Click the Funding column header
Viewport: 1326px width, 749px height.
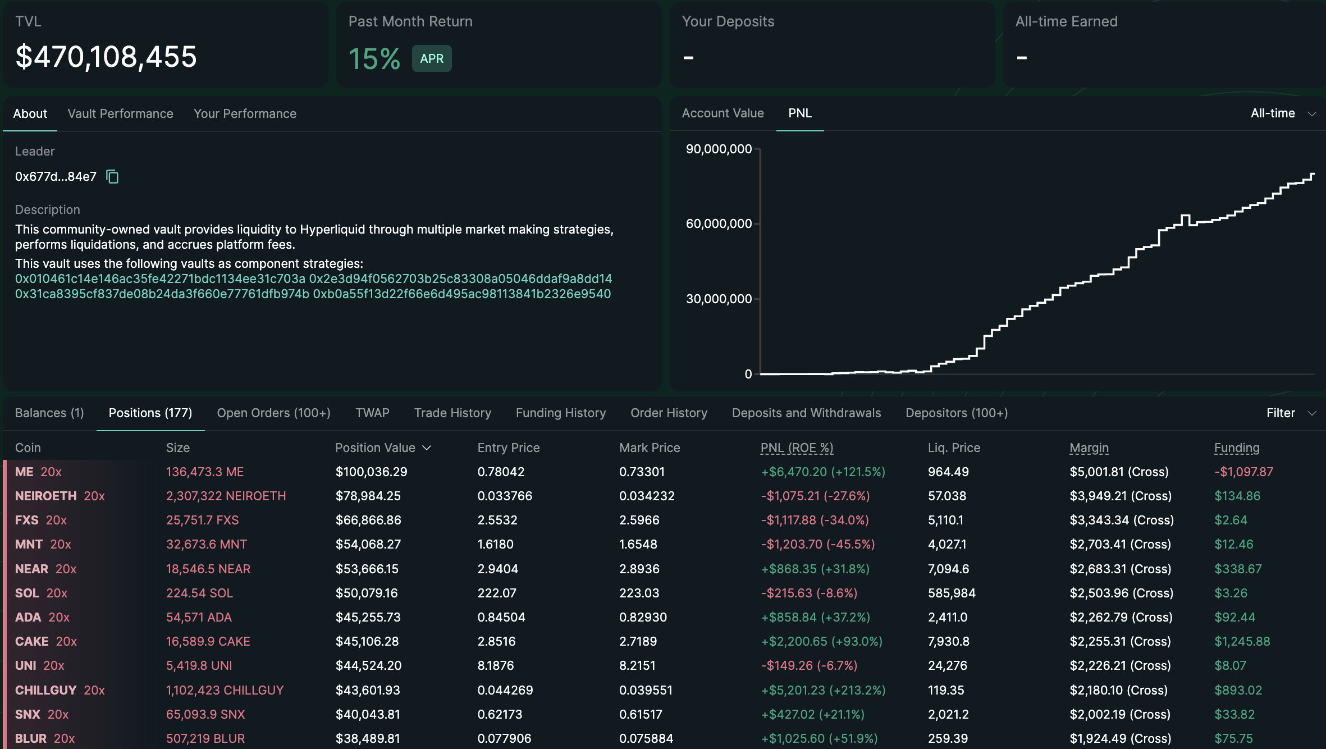point(1237,448)
